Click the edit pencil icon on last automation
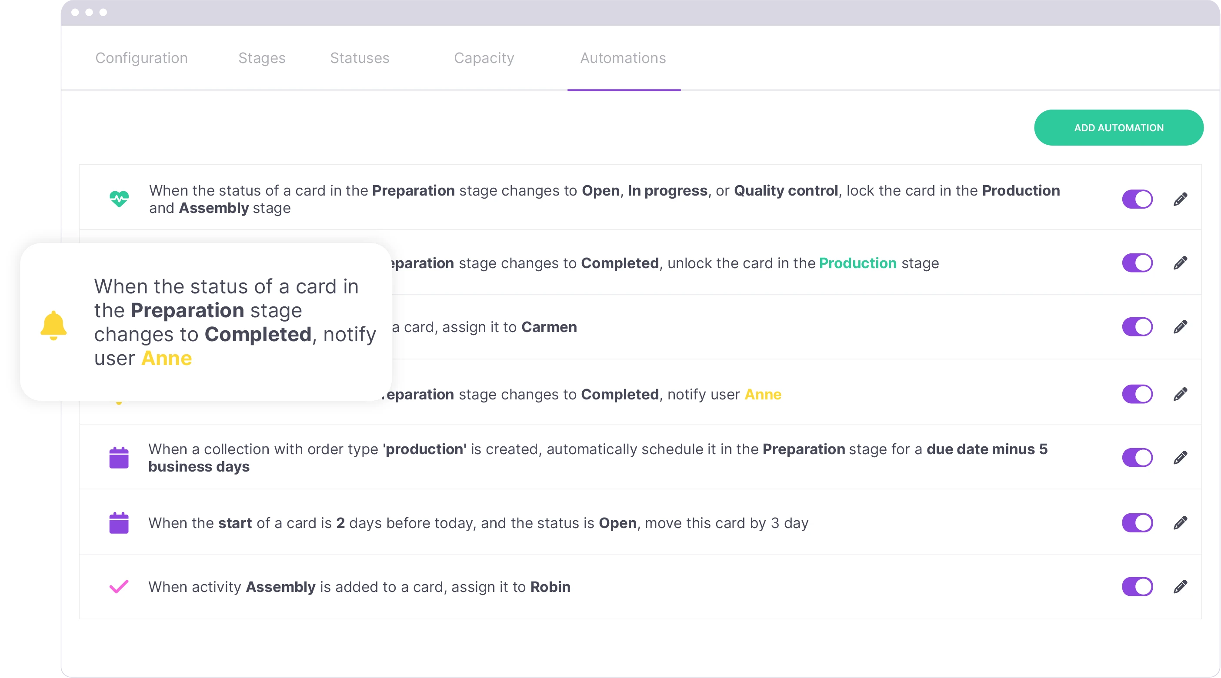The image size is (1221, 678). click(x=1180, y=587)
